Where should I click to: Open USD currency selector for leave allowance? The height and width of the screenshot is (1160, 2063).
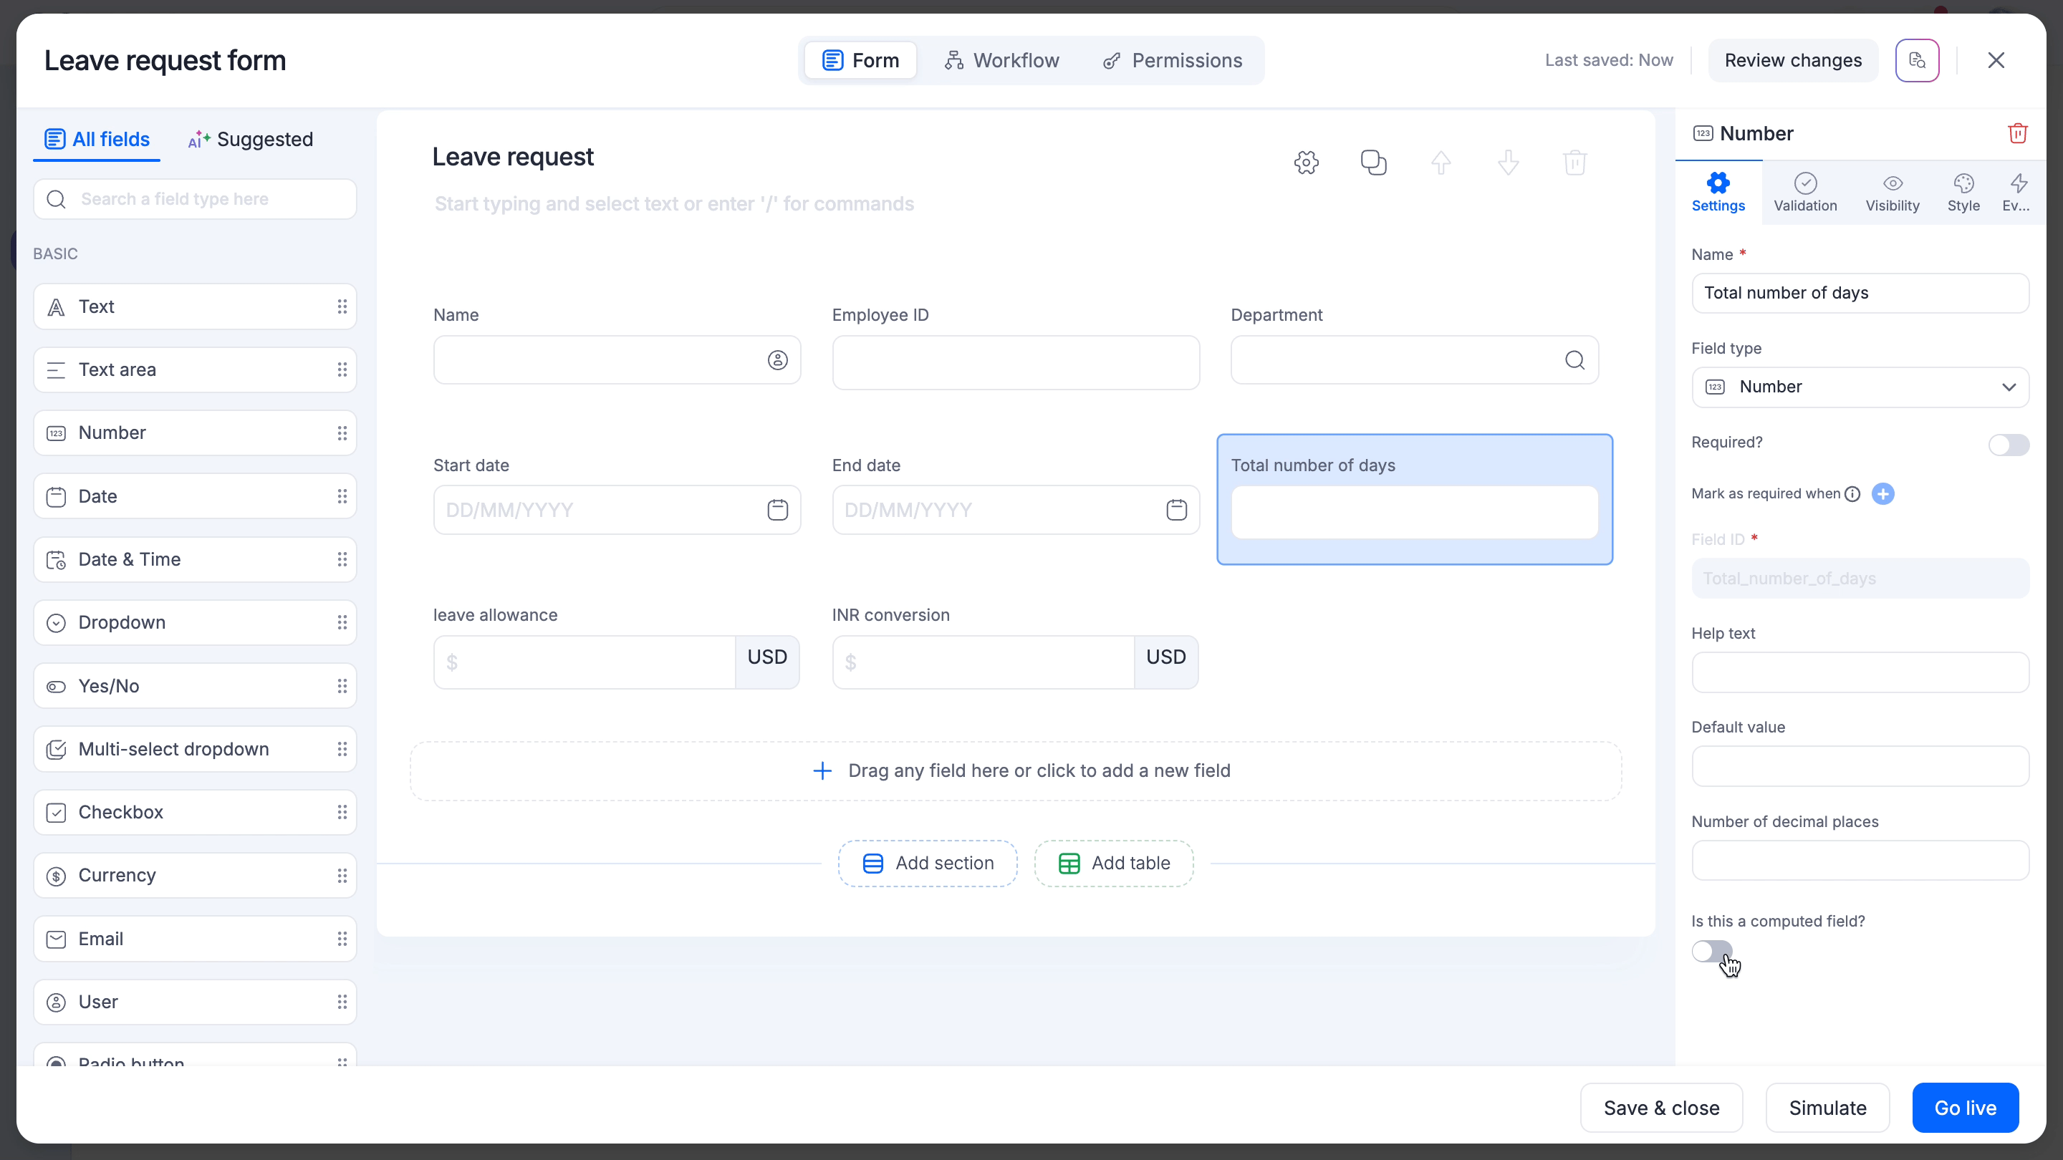(x=766, y=658)
